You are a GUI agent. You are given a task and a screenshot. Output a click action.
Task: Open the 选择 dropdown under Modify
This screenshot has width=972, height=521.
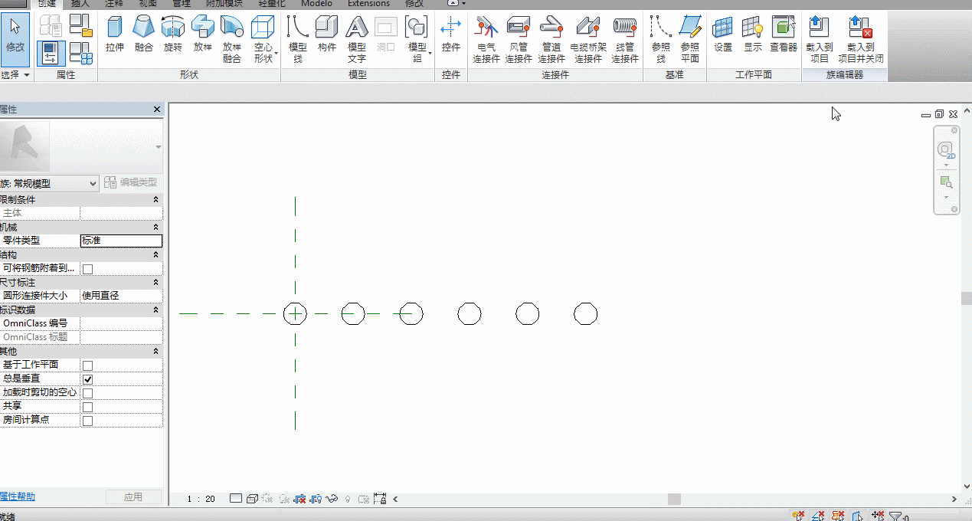(x=15, y=75)
